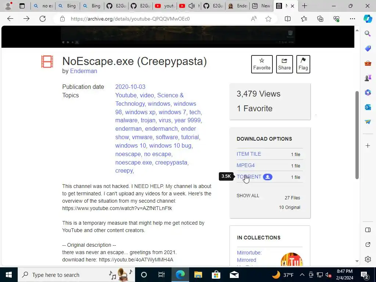
Task: Switch to the 'Ende' tab
Action: [x=238, y=6]
